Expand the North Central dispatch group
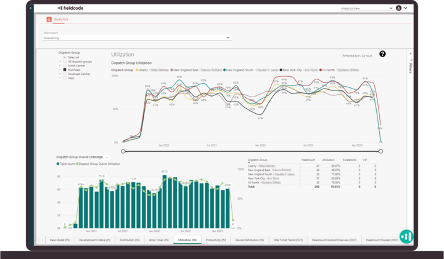Image resolution: width=444 pixels, height=259 pixels. coord(60,66)
